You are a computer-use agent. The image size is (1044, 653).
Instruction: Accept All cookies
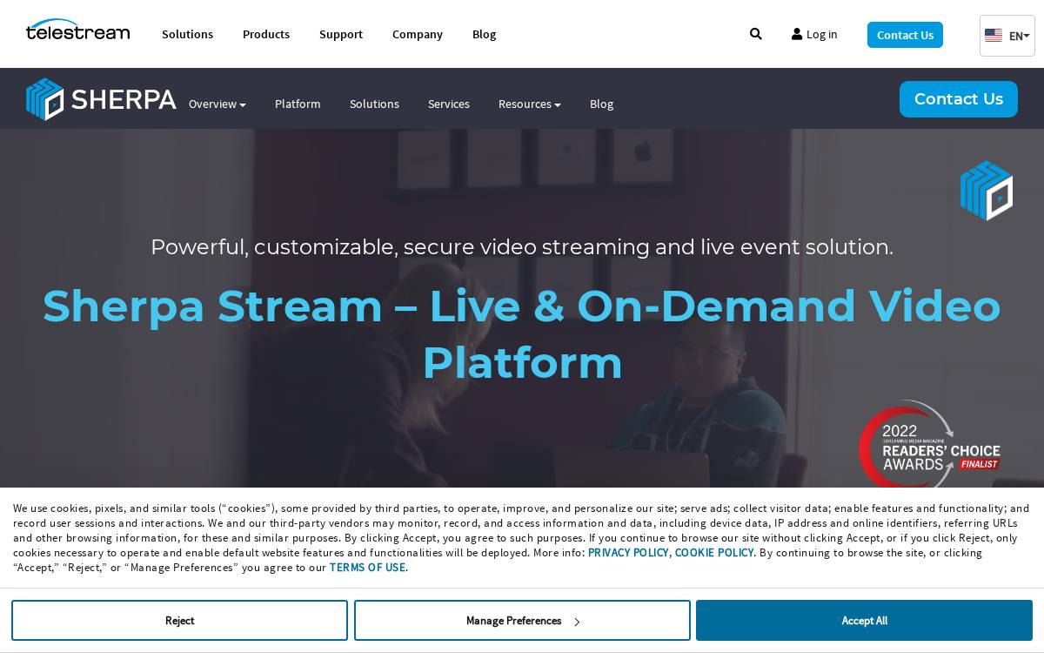pos(864,621)
